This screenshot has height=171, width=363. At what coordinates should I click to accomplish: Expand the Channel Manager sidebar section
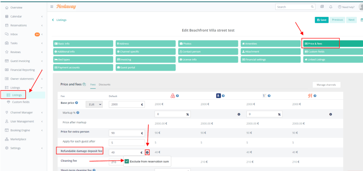tap(42, 113)
